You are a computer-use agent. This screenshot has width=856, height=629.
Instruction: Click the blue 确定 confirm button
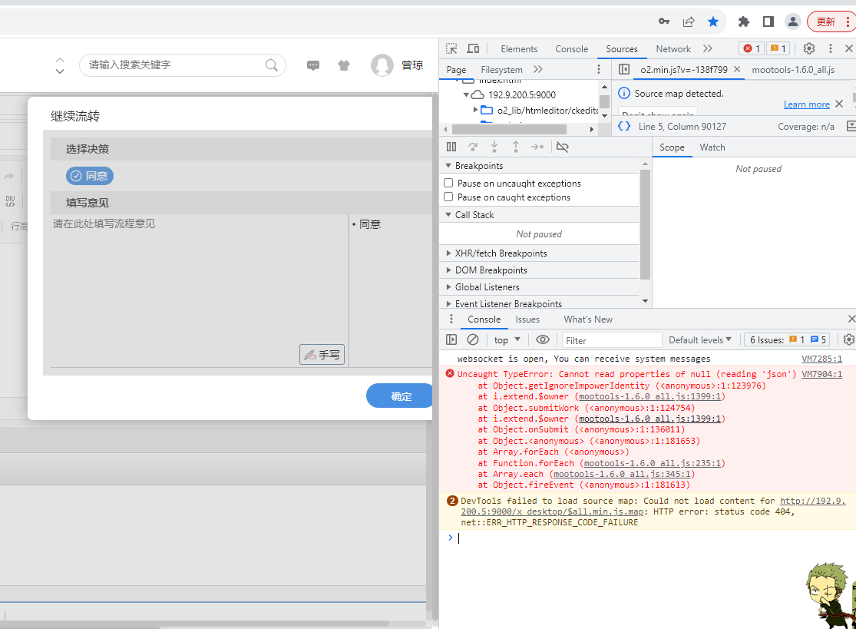[x=401, y=396]
